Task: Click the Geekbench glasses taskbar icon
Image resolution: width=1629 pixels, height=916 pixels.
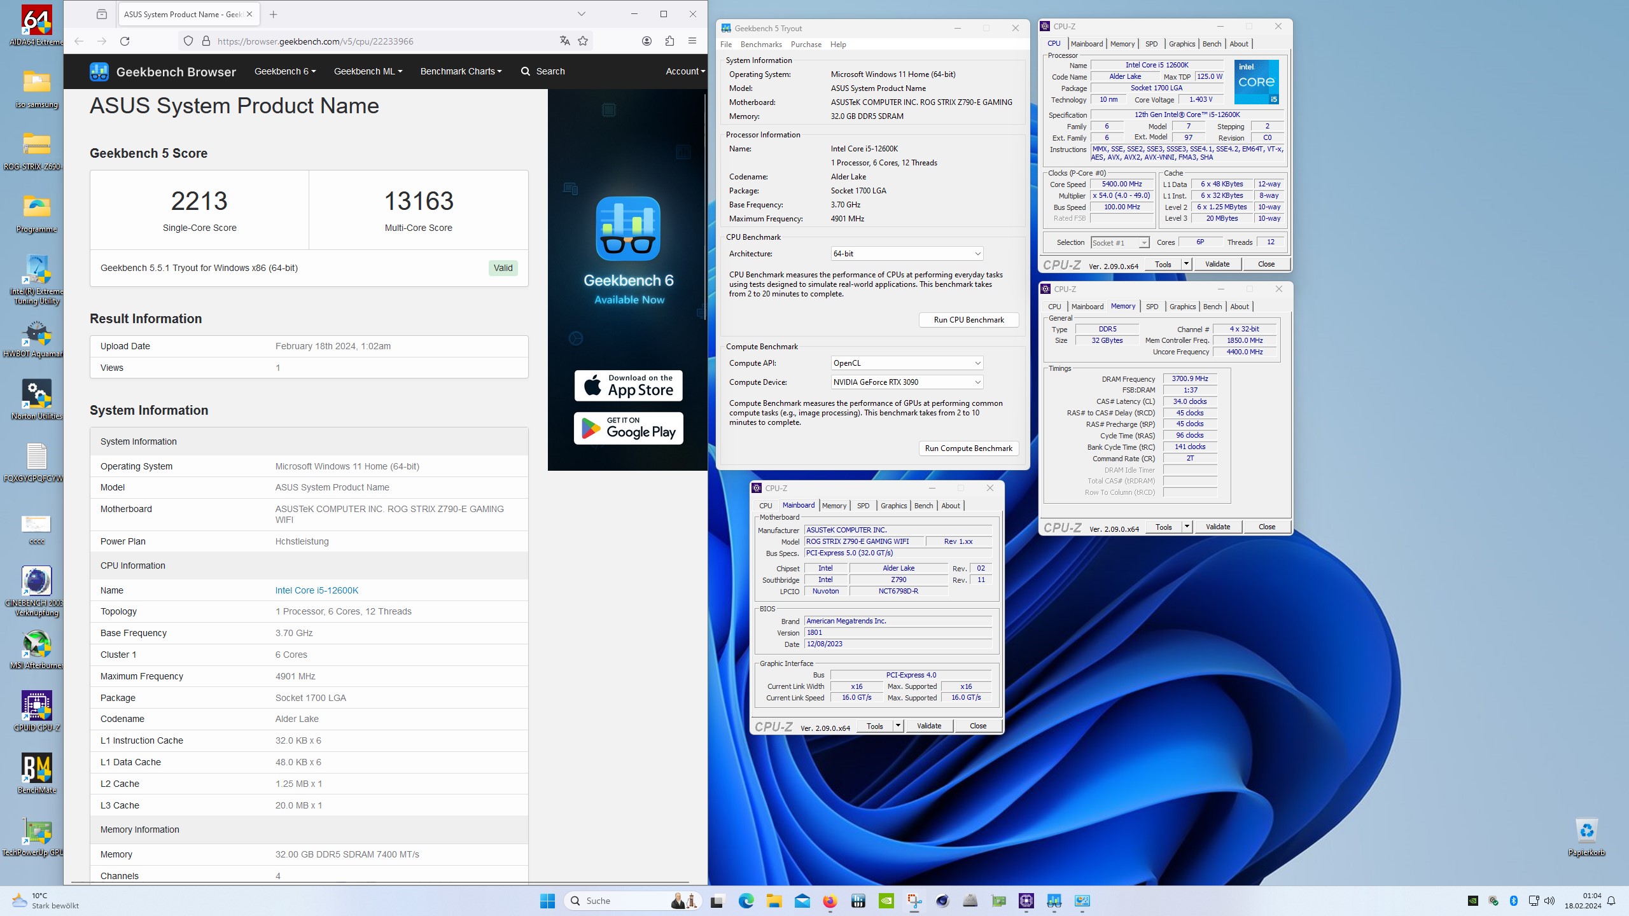Action: click(1054, 901)
